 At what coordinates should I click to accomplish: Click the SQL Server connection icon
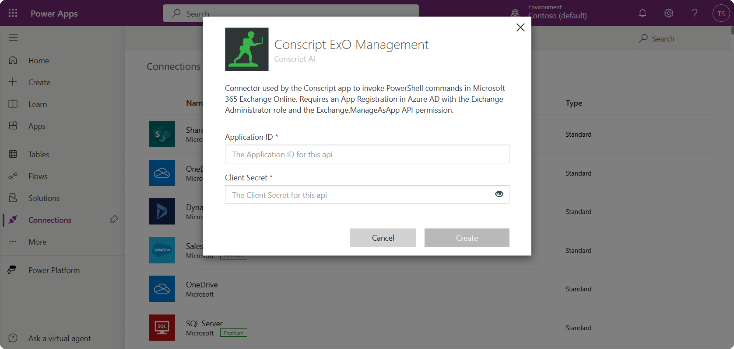162,328
